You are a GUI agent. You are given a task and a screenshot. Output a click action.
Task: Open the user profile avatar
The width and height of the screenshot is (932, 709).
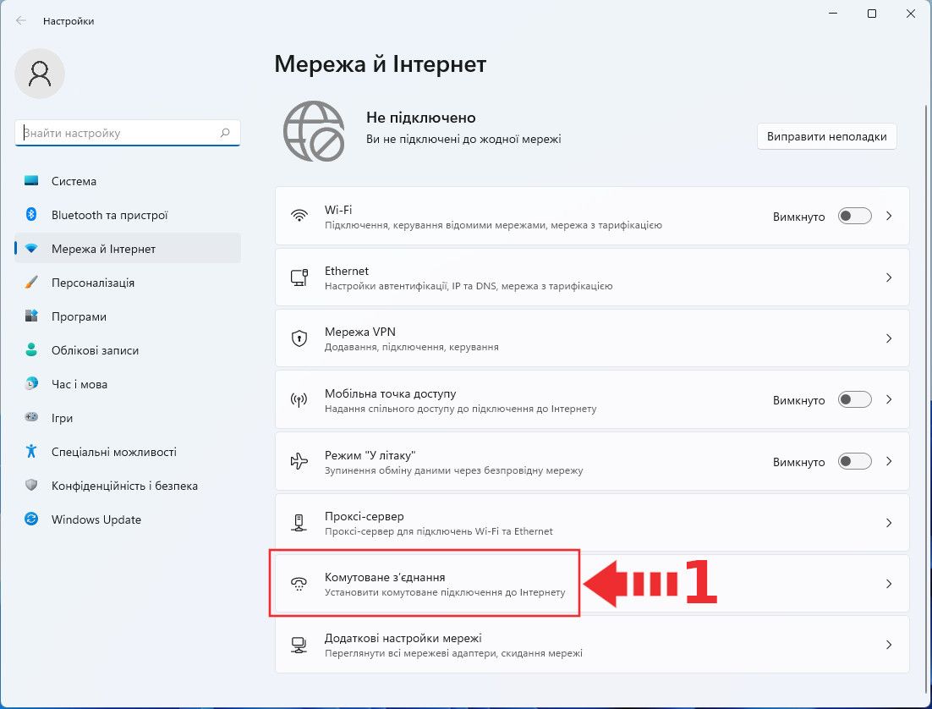[40, 74]
